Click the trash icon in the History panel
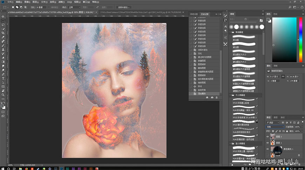 coord(216,97)
